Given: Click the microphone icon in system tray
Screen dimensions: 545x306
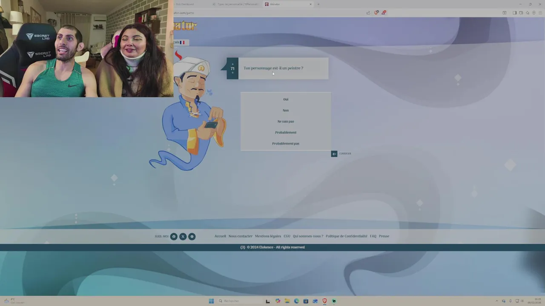Looking at the screenshot, I should (511, 301).
